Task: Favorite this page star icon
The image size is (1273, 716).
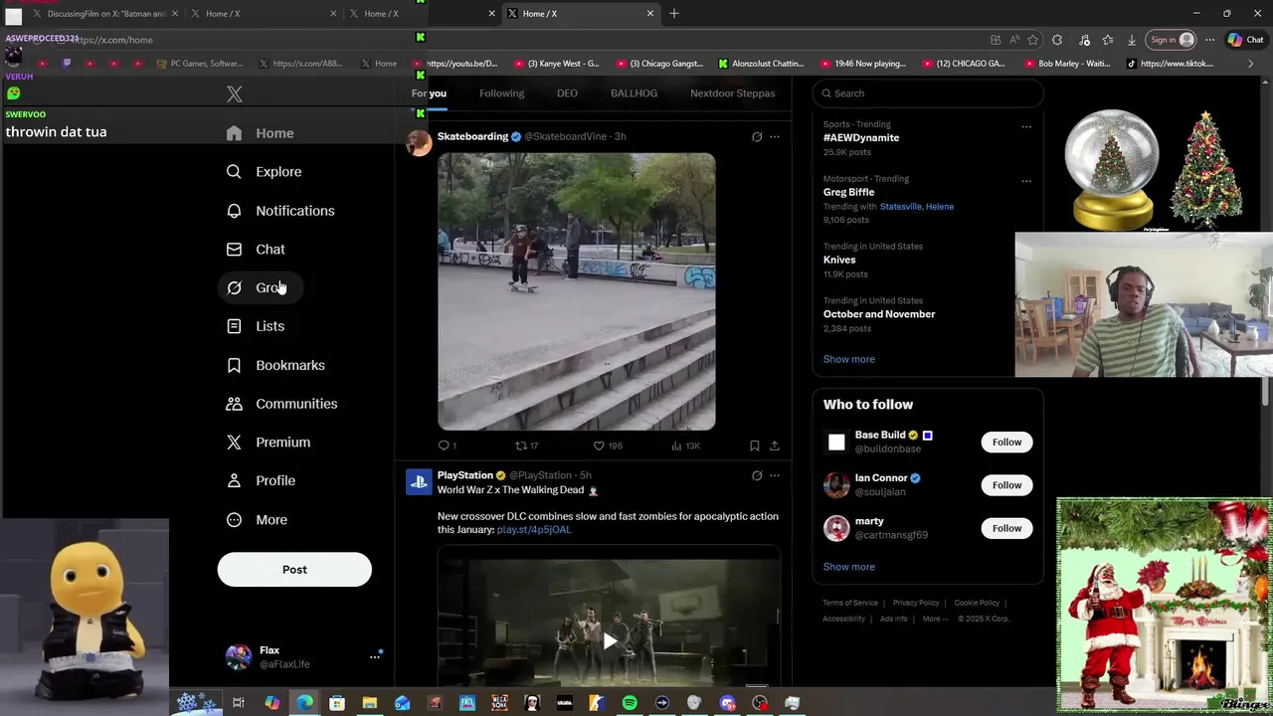Action: click(x=1033, y=40)
